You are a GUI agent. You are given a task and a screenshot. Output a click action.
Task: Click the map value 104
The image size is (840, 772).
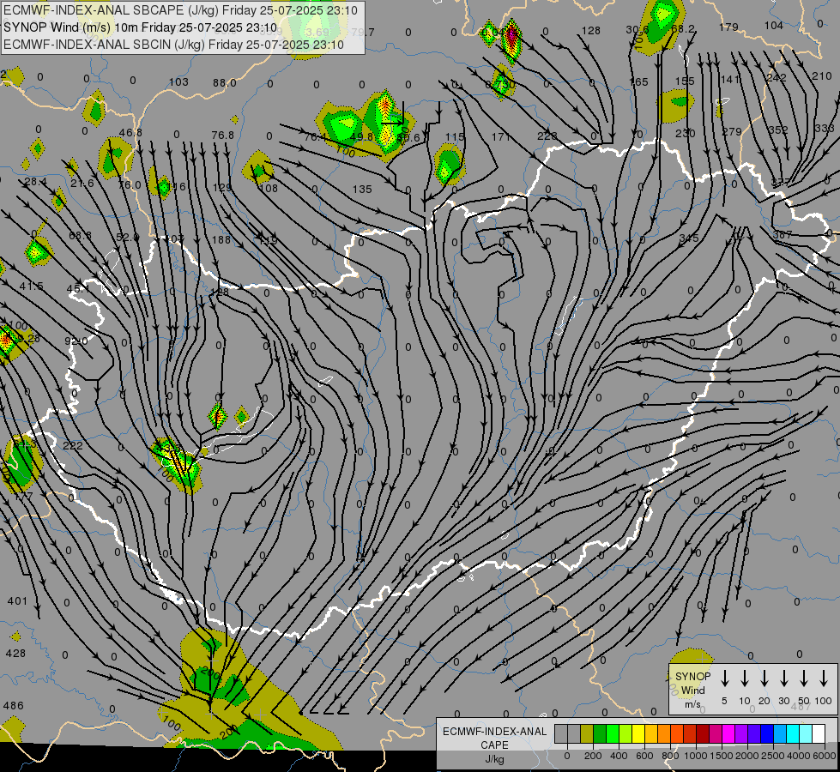click(x=774, y=25)
